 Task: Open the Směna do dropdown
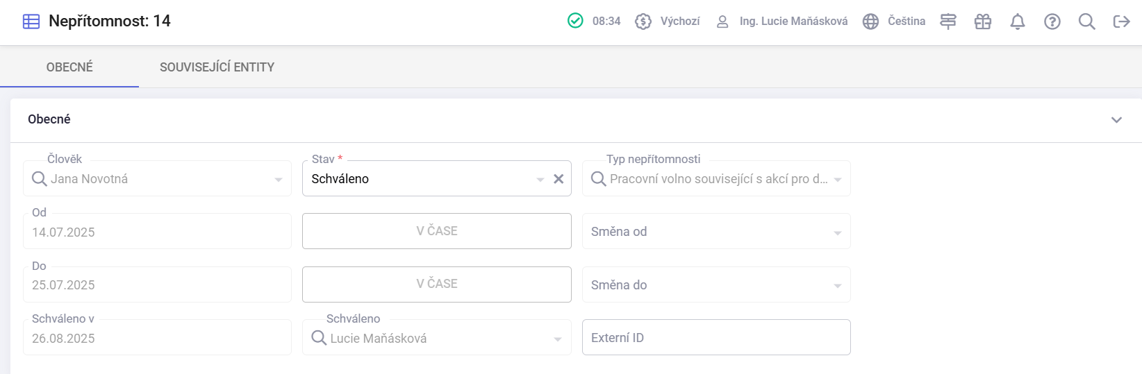click(x=716, y=284)
